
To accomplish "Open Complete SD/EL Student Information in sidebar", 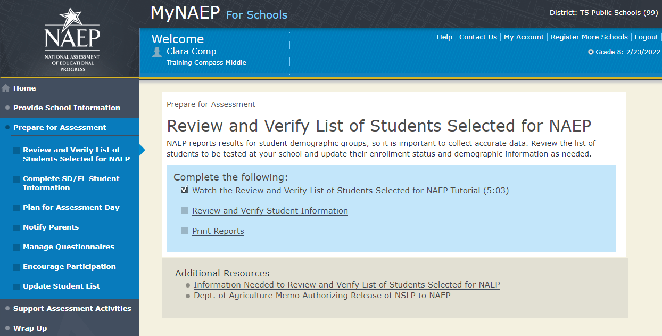I will click(71, 183).
